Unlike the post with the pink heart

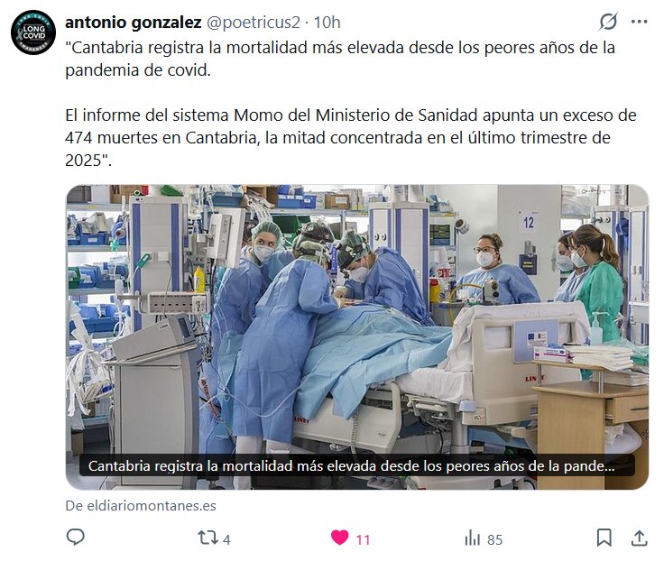339,538
